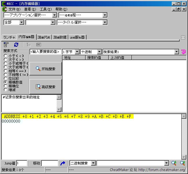The height and width of the screenshot is (174, 188).
Task: Click the 00 hex view toolbar icon
Action: 38,45
